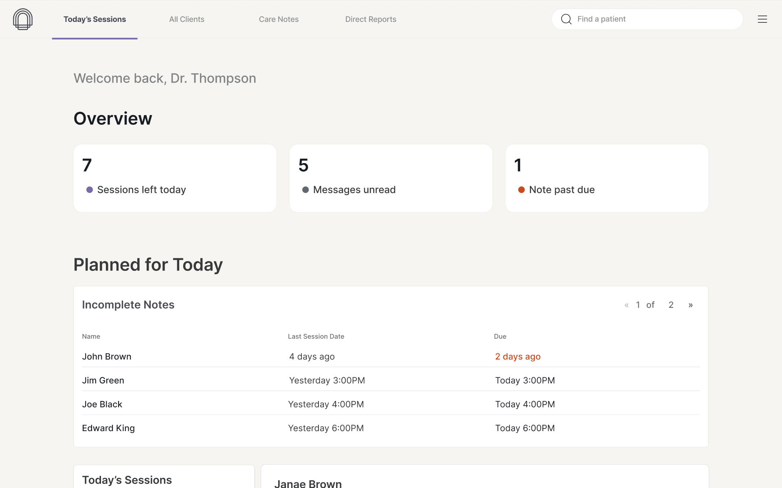Image resolution: width=782 pixels, height=488 pixels.
Task: Go to next page of Incomplete Notes
Action: pyautogui.click(x=690, y=305)
